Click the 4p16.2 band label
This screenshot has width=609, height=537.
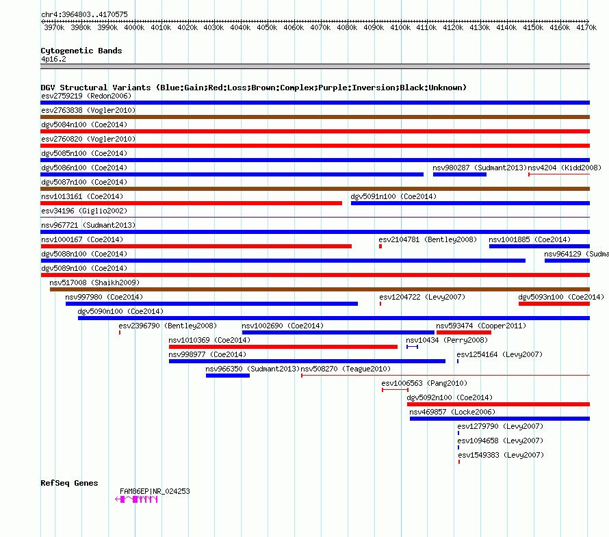click(53, 59)
